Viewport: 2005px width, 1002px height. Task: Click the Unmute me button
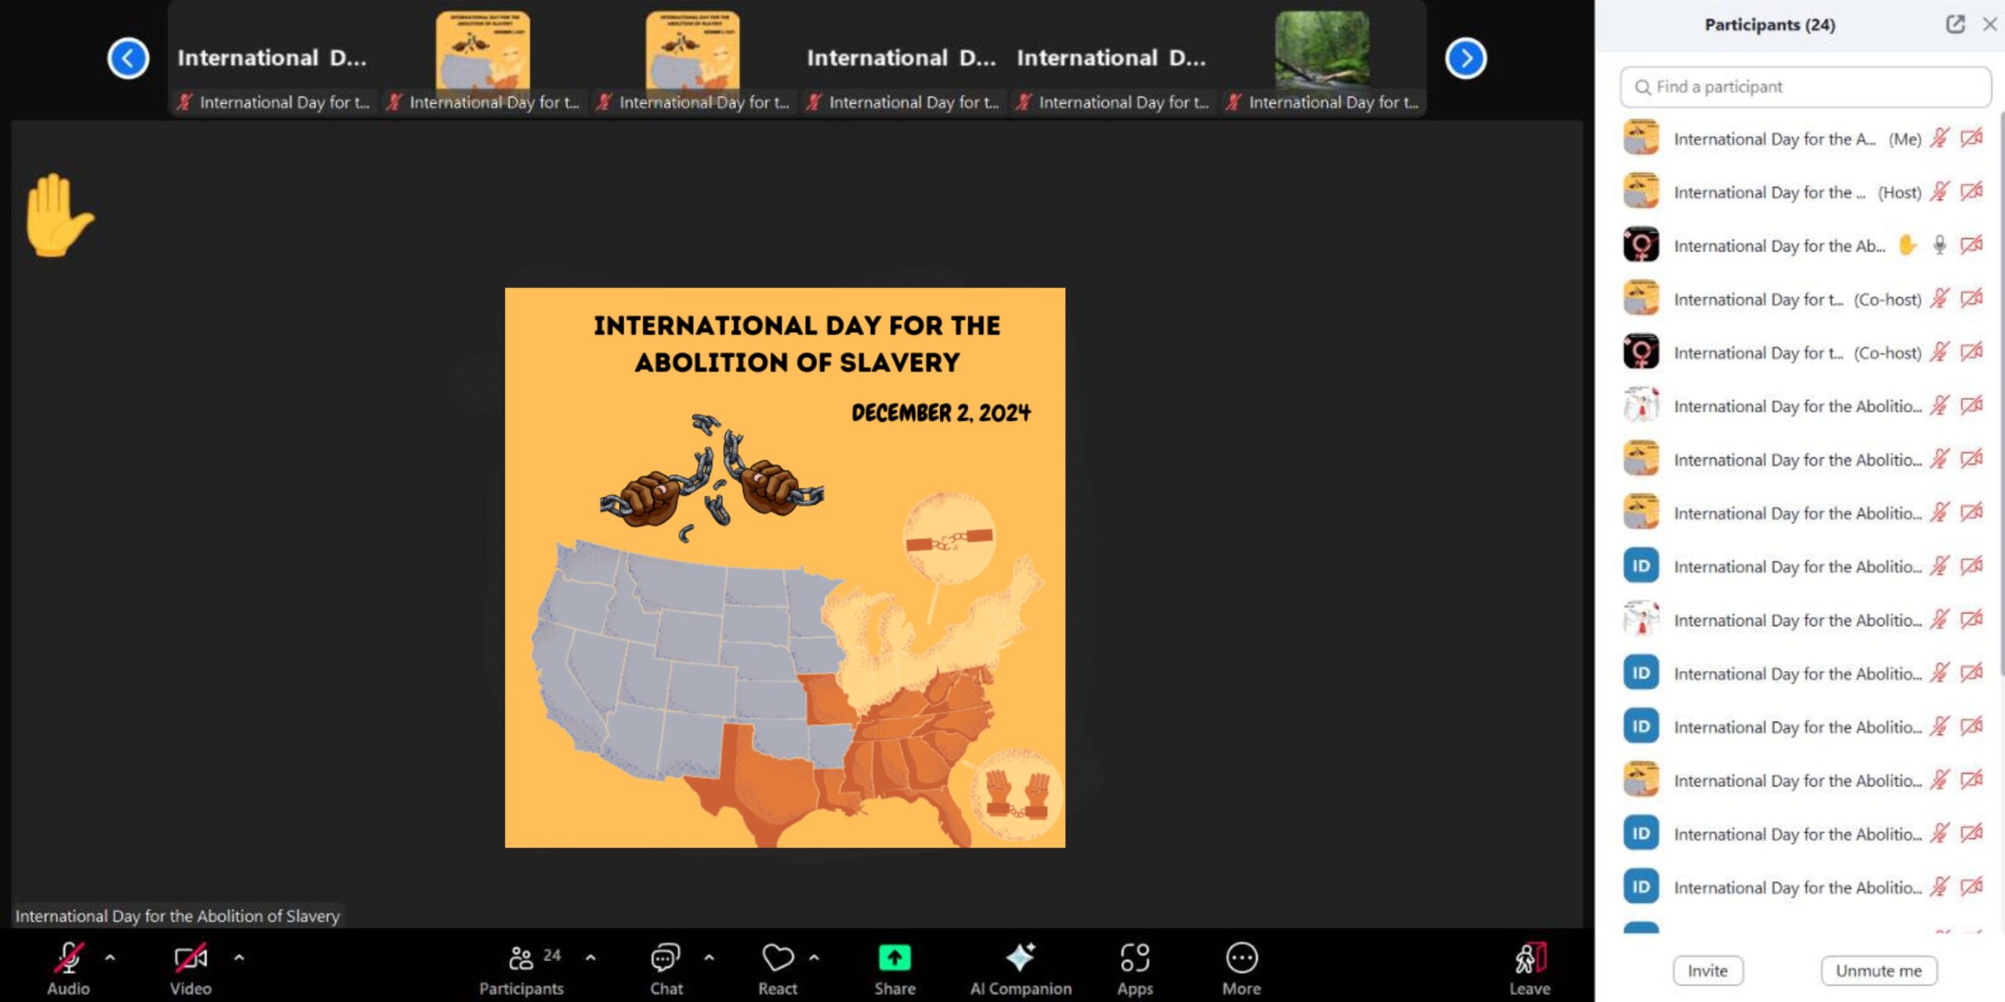1878,971
